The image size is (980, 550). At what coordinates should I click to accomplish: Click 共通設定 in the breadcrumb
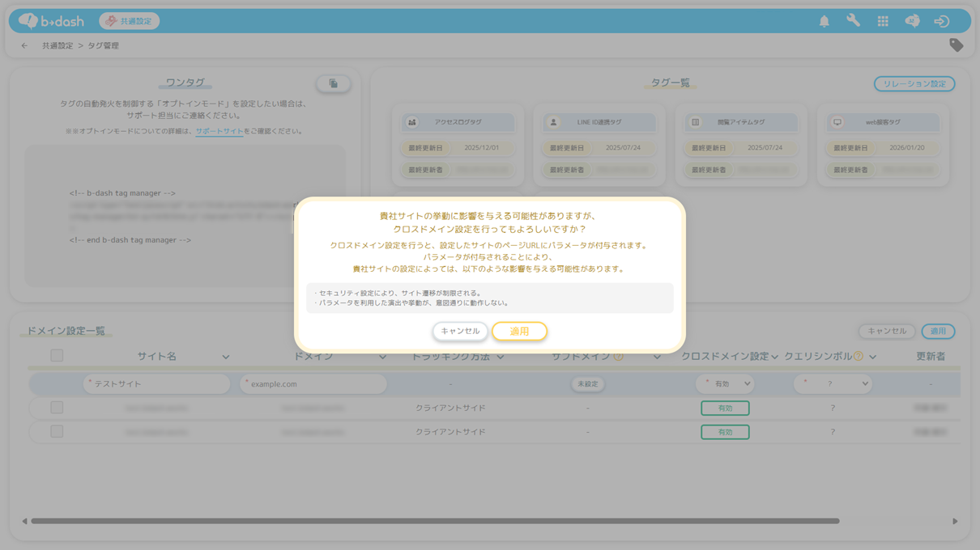pos(58,46)
